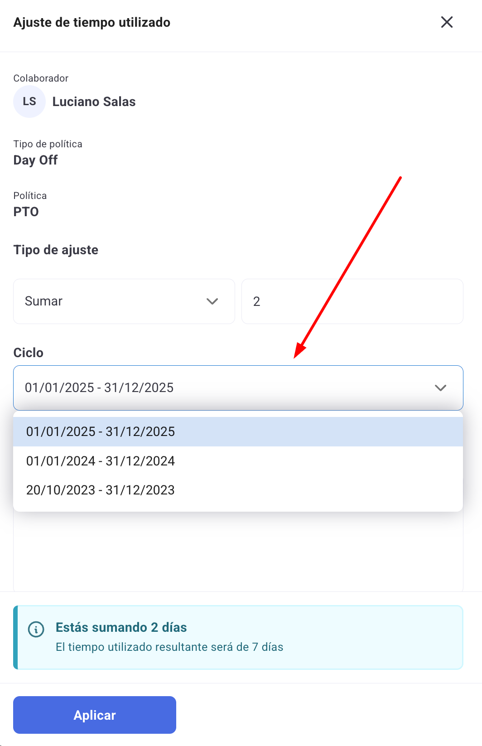Click the Ciclo field label
482x746 pixels.
[29, 353]
